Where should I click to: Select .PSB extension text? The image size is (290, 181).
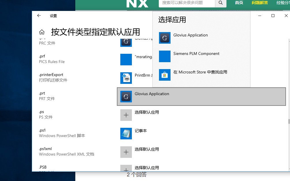pos(43,167)
